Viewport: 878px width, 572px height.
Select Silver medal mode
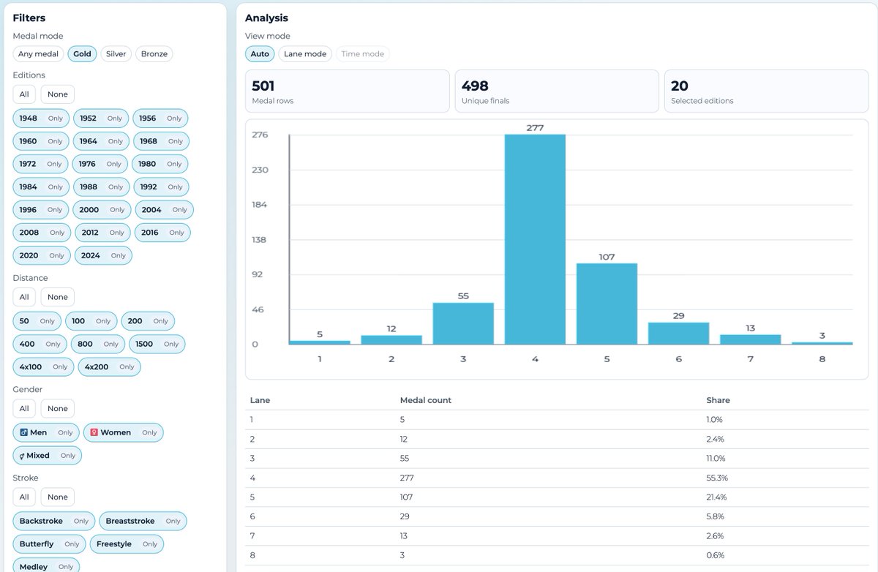[x=116, y=54]
